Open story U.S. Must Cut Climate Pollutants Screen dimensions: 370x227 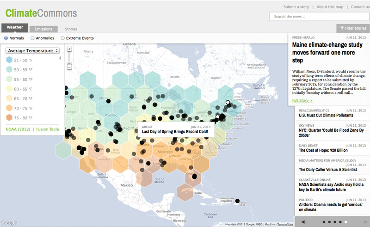point(326,115)
